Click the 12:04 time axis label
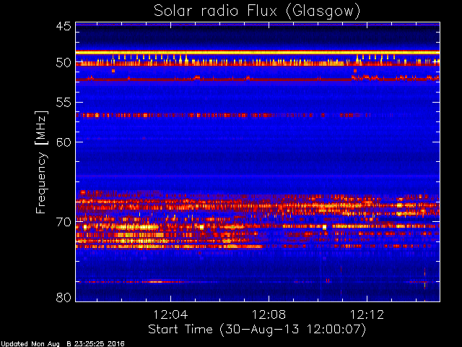The width and height of the screenshot is (462, 347). [170, 315]
